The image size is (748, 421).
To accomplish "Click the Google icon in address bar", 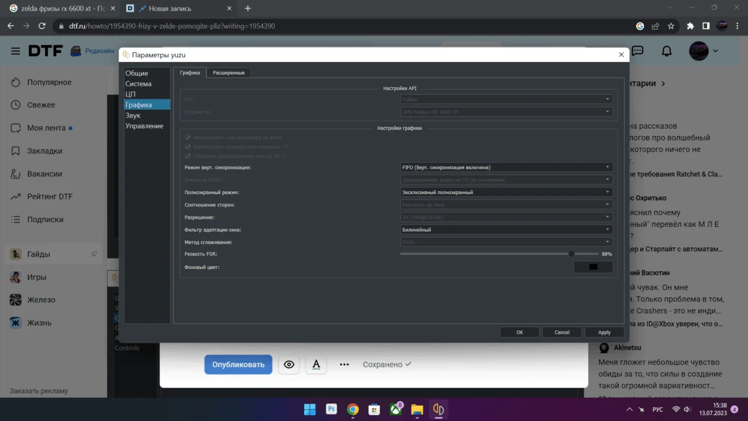I will tap(640, 26).
